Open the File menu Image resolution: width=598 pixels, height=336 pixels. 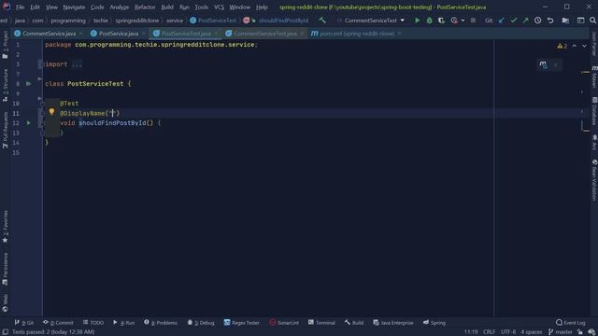(20, 7)
